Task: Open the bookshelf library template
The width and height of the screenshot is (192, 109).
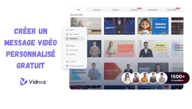Action: tap(177, 26)
